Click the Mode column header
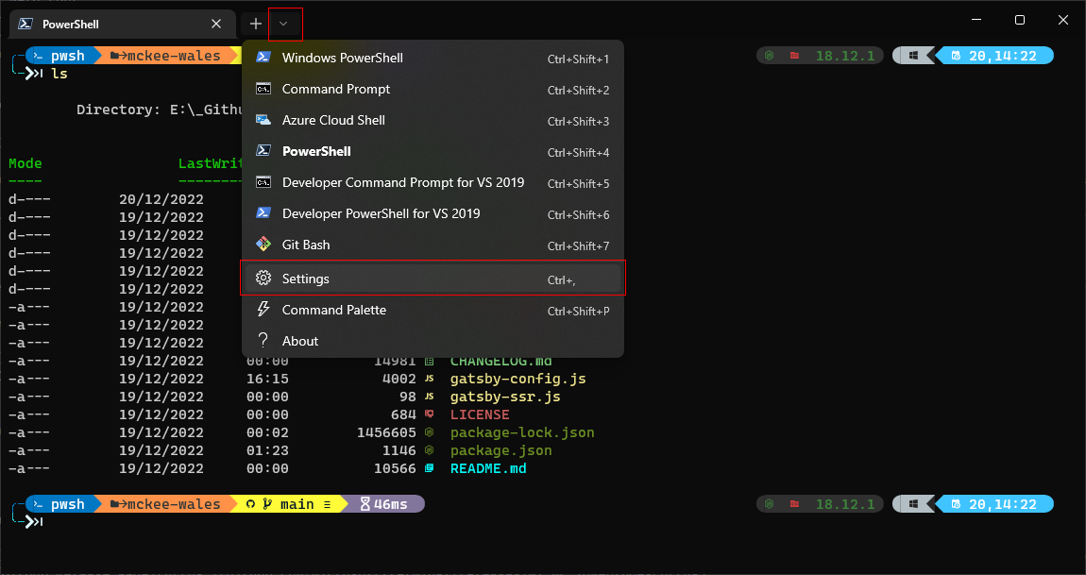 [25, 163]
